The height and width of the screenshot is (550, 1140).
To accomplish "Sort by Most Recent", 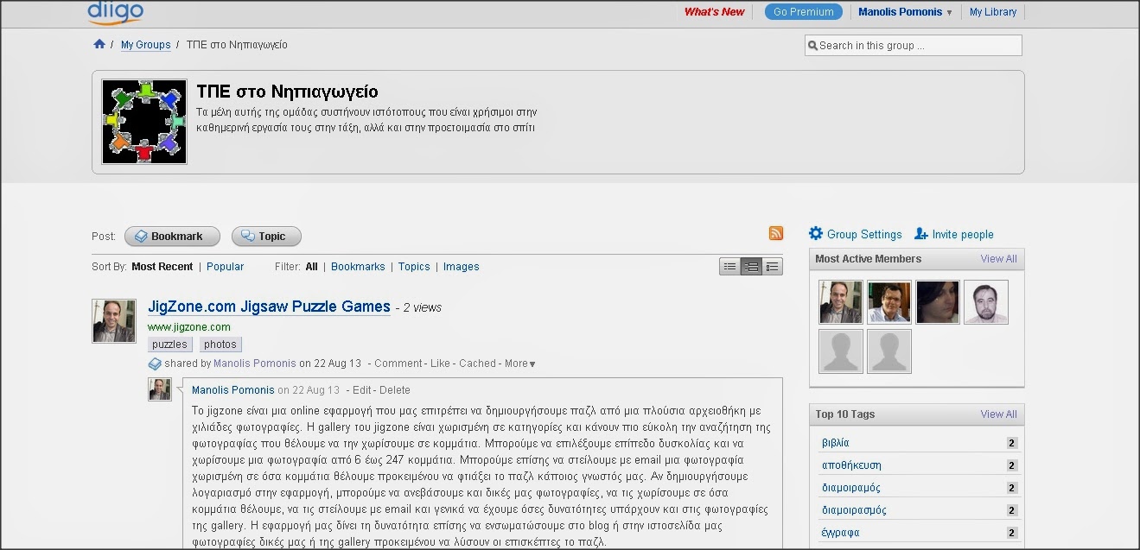I will tap(162, 267).
